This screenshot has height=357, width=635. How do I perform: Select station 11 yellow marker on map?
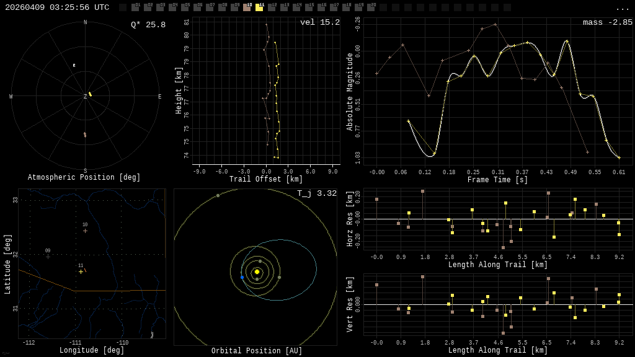(x=81, y=271)
